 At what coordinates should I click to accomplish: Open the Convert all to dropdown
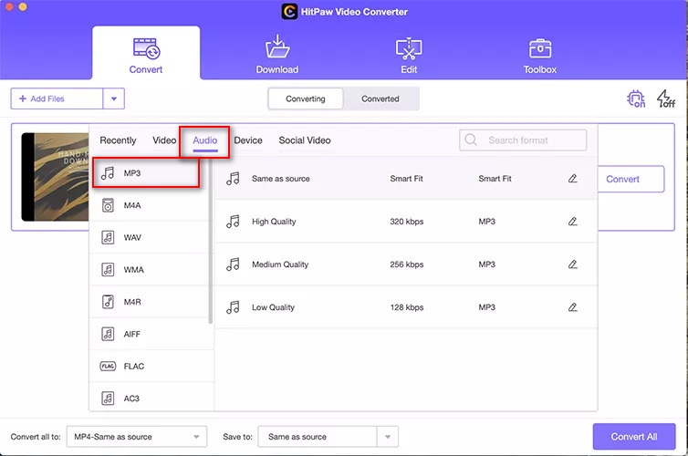[137, 437]
